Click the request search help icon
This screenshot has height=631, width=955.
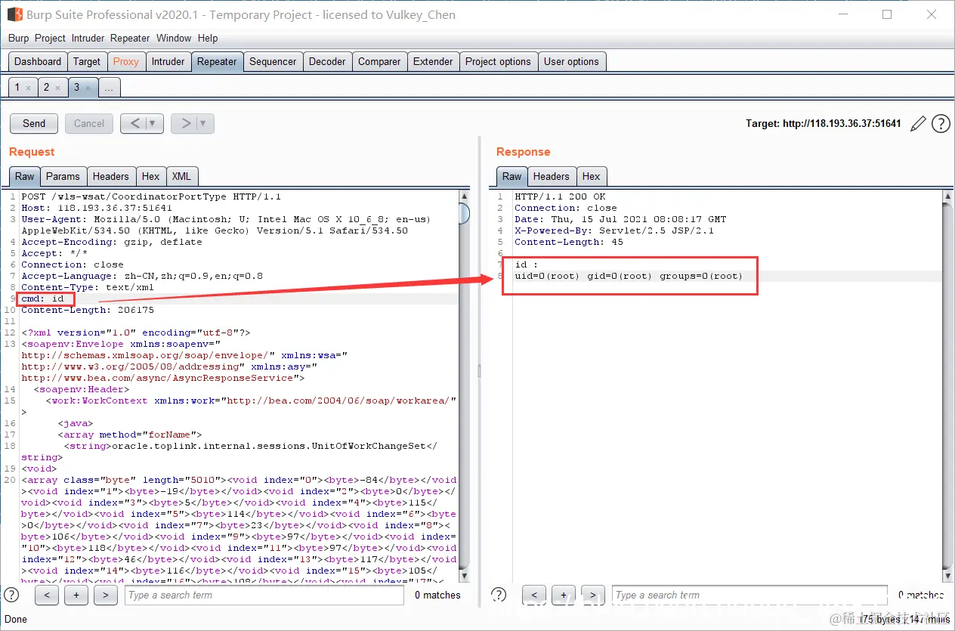(11, 595)
